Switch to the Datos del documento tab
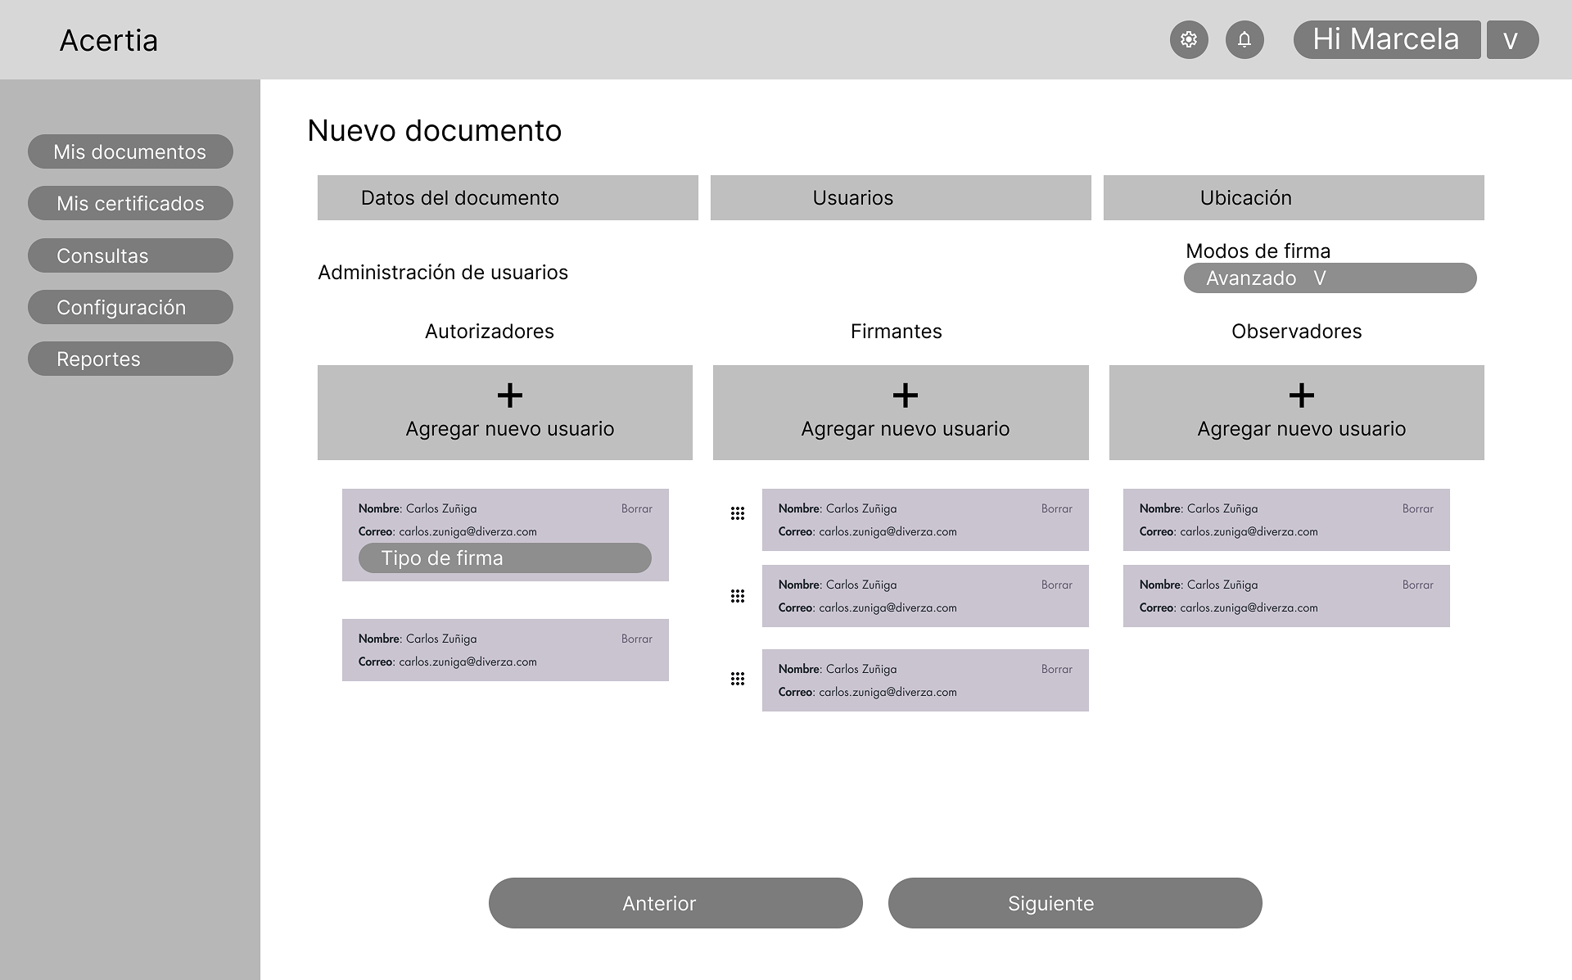This screenshot has height=980, width=1572. pyautogui.click(x=508, y=197)
